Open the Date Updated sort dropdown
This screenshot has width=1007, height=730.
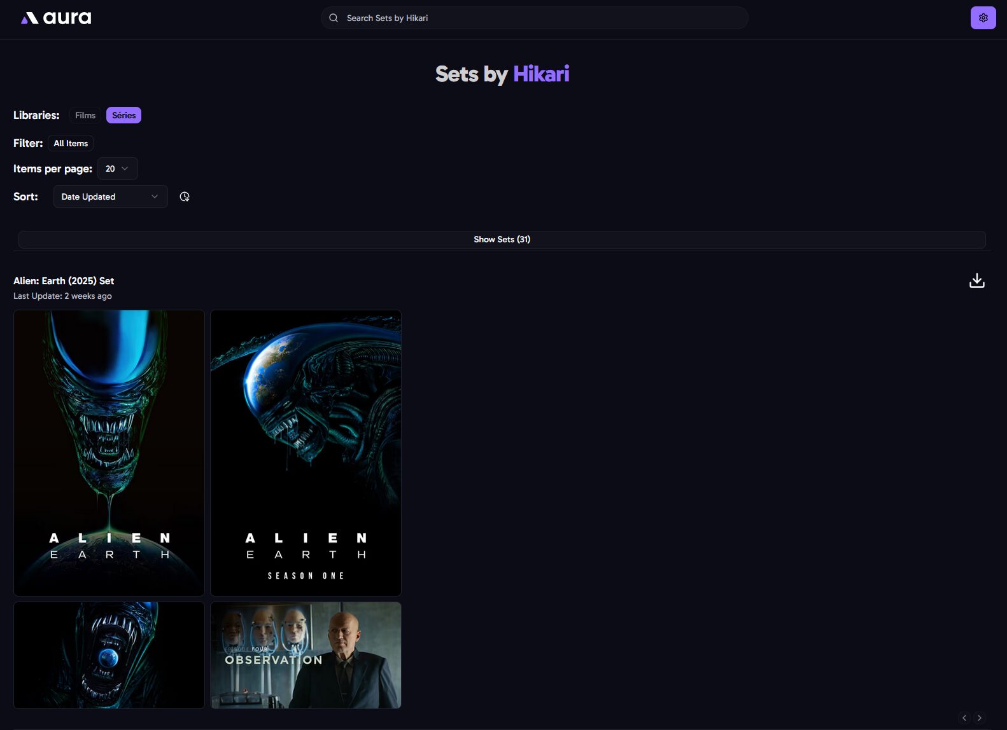110,196
